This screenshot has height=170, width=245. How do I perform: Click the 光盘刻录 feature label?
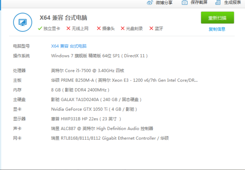[x=134, y=28]
